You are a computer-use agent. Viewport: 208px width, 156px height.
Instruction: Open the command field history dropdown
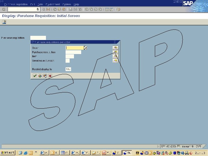(38, 9)
